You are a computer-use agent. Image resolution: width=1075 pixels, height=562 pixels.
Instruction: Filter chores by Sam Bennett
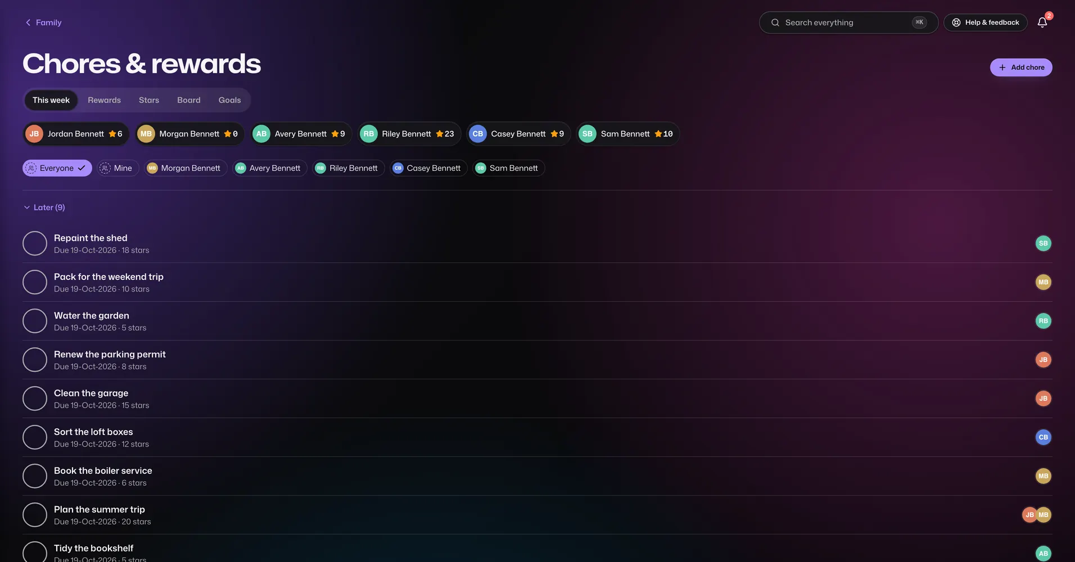pos(509,168)
